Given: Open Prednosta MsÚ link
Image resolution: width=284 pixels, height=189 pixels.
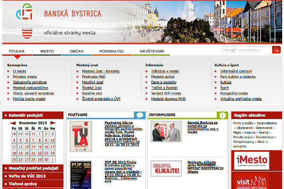Looking at the screenshot, I should 94,77.
